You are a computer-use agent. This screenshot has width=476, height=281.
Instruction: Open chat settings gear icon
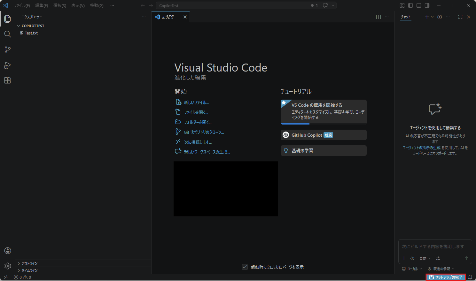click(440, 17)
